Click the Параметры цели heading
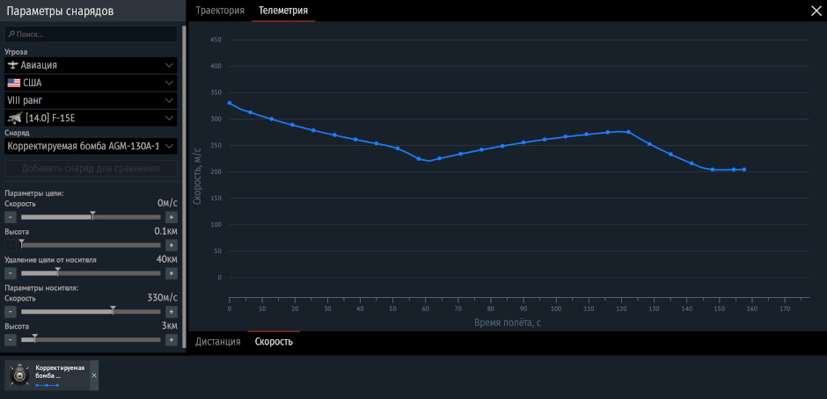The height and width of the screenshot is (399, 827). (x=33, y=193)
